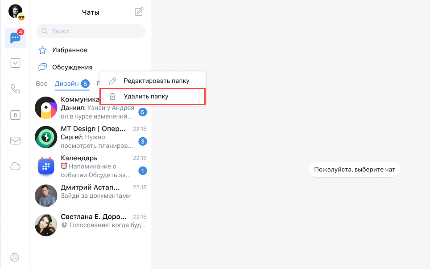The image size is (430, 269).
Task: Open settings gear icon
Action: coord(15,257)
